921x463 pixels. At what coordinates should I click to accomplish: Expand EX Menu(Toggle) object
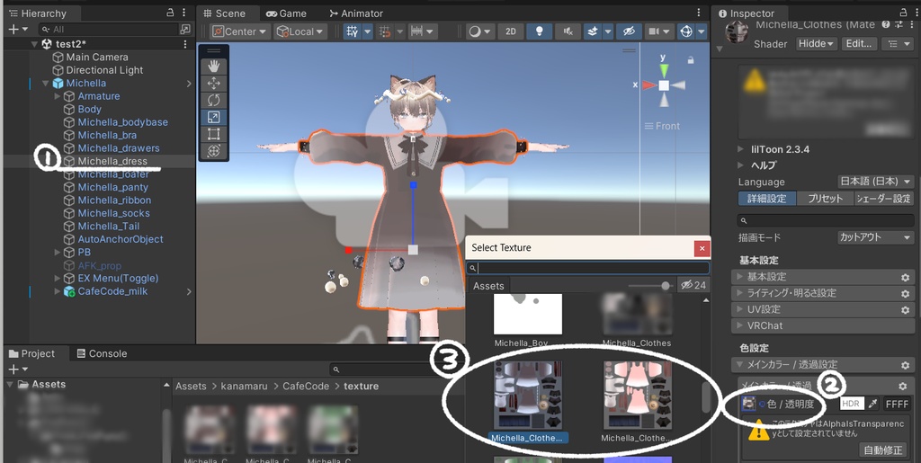[x=57, y=278]
